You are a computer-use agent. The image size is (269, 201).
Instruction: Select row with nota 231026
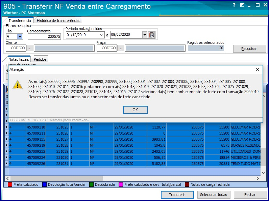(x=132, y=133)
